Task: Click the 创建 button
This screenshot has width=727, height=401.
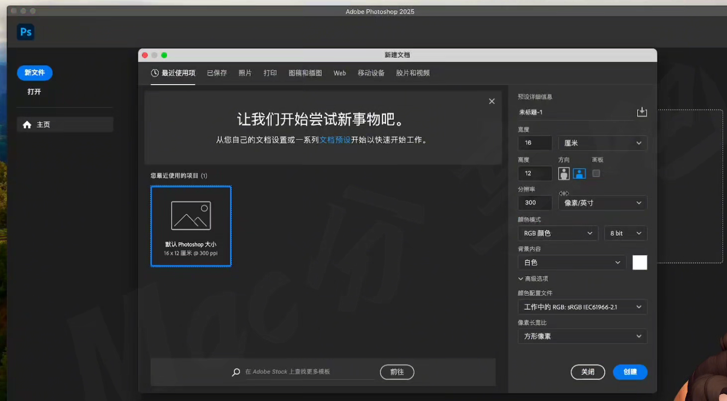Action: (630, 372)
